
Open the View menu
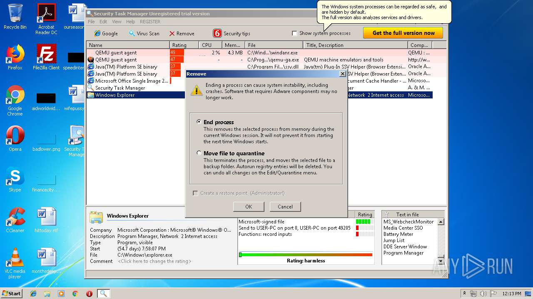(x=117, y=22)
